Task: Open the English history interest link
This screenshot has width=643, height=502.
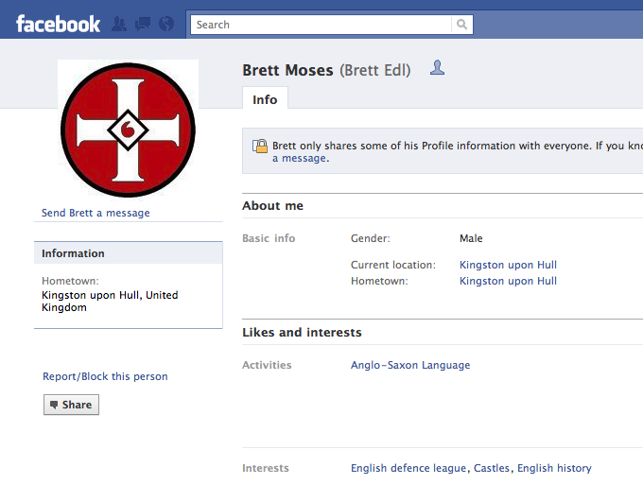Action: (554, 468)
